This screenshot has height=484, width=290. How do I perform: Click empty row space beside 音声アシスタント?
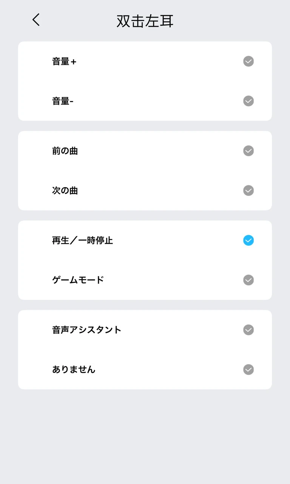click(181, 330)
